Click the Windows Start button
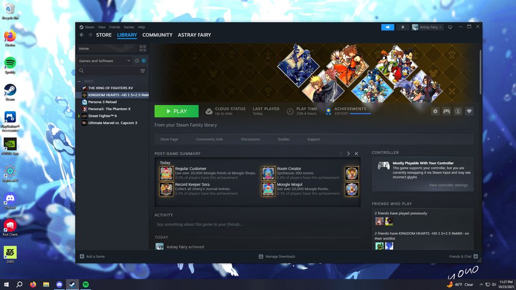The width and height of the screenshot is (516, 290). (6, 284)
